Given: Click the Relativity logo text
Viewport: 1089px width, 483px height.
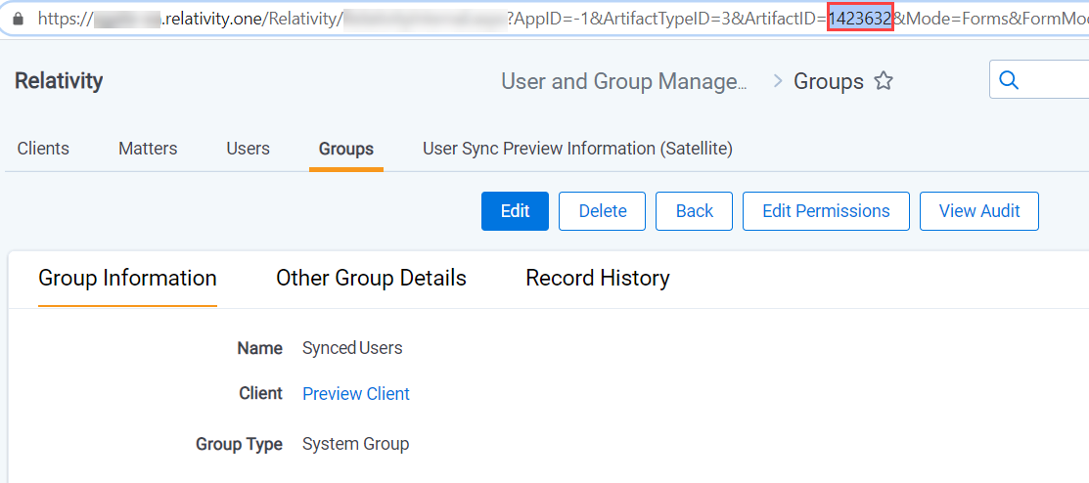Looking at the screenshot, I should coord(59,80).
